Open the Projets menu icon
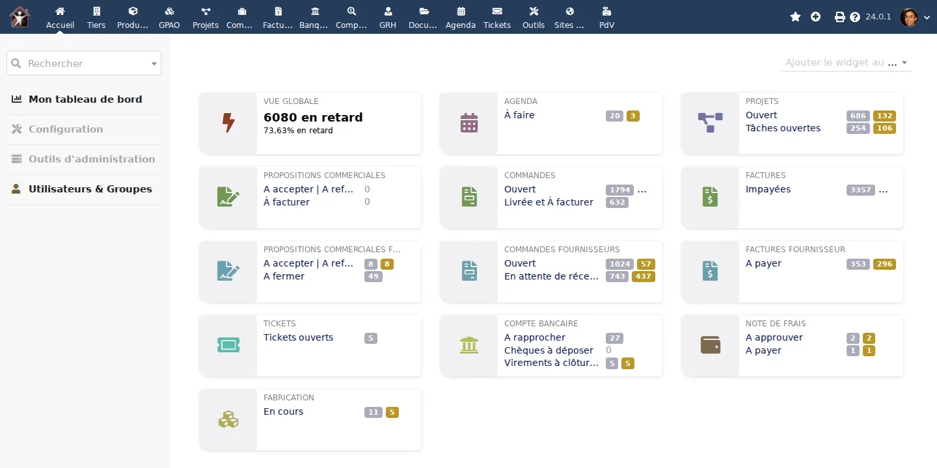937x468 pixels. point(206,11)
